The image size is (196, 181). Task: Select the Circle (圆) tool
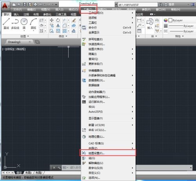[x=24, y=22]
